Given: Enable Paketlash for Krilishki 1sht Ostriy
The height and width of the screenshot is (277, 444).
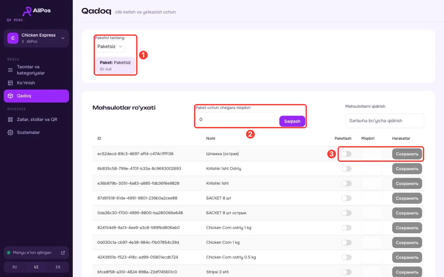Looking at the screenshot, I should pyautogui.click(x=347, y=168).
